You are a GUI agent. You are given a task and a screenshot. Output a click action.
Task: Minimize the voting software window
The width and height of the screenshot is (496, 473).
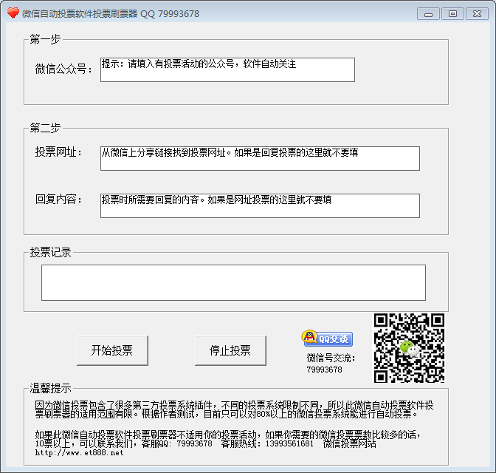(x=428, y=14)
